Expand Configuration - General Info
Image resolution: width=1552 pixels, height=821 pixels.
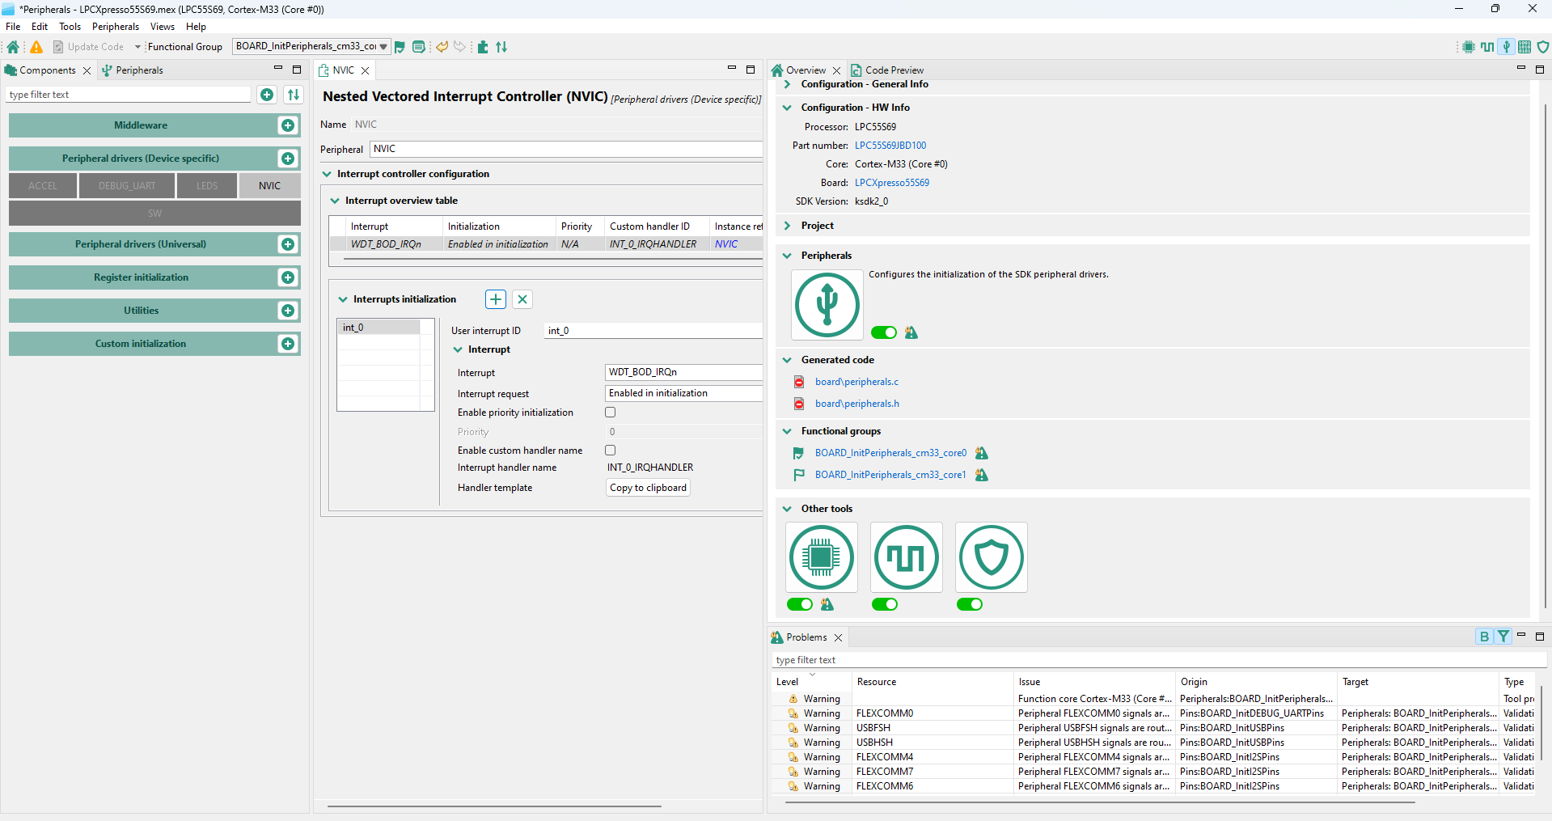[x=787, y=84]
